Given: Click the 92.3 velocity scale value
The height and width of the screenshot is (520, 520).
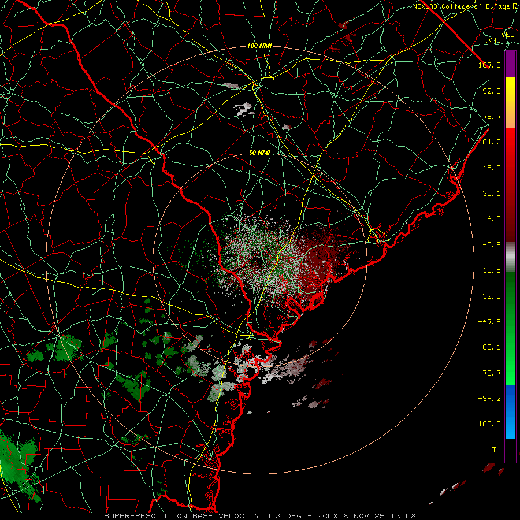Looking at the screenshot, I should pos(492,91).
